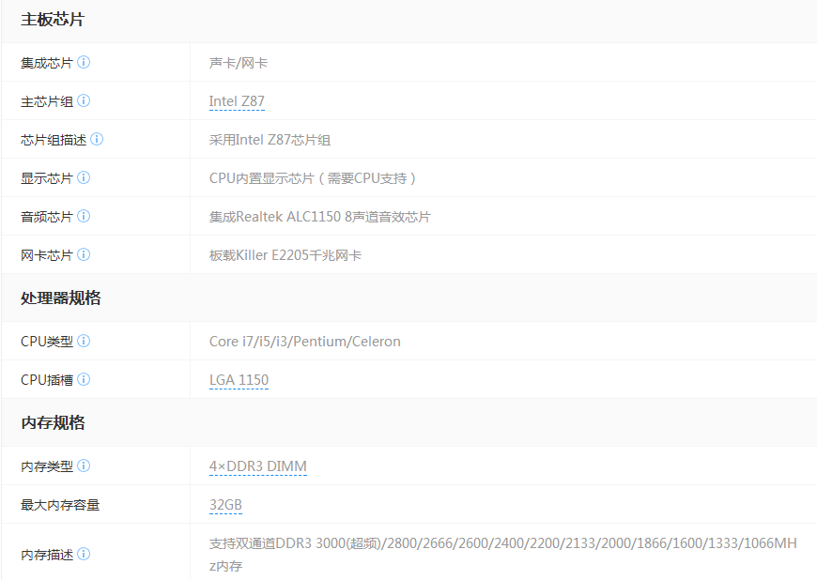Click info icon next to 网卡芯片
This screenshot has height=580, width=817.
(x=84, y=254)
